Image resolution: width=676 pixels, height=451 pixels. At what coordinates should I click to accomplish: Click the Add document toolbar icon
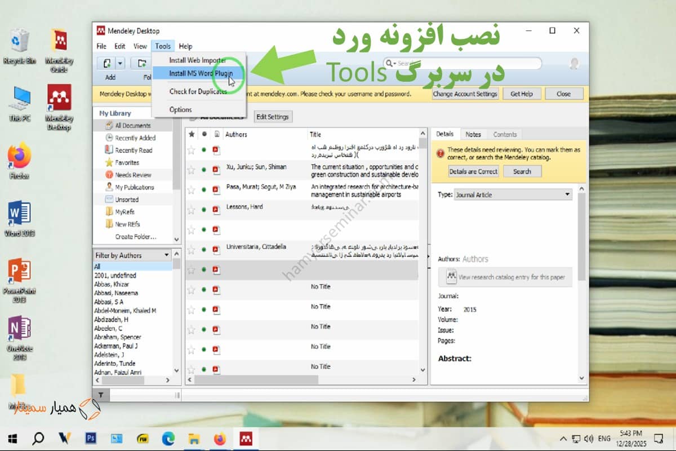(106, 64)
